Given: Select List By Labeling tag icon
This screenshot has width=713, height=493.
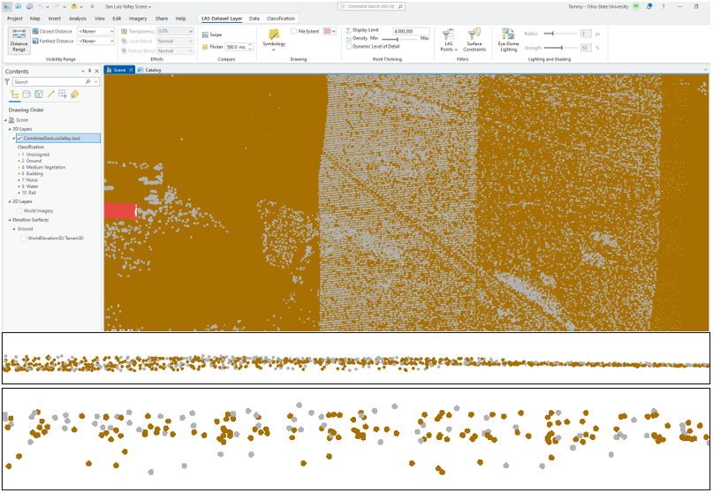Looking at the screenshot, I should click(74, 95).
